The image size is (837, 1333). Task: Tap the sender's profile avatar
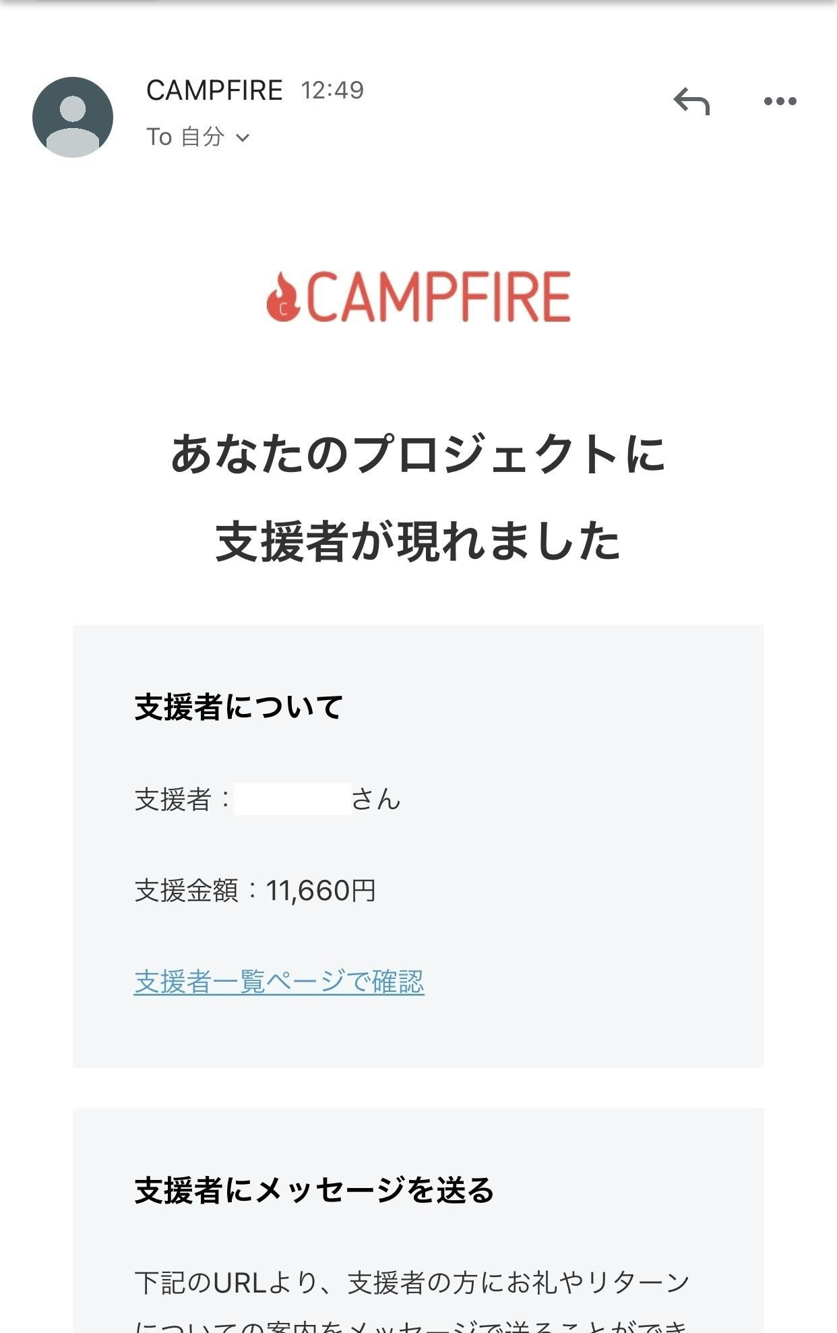pos(73,117)
